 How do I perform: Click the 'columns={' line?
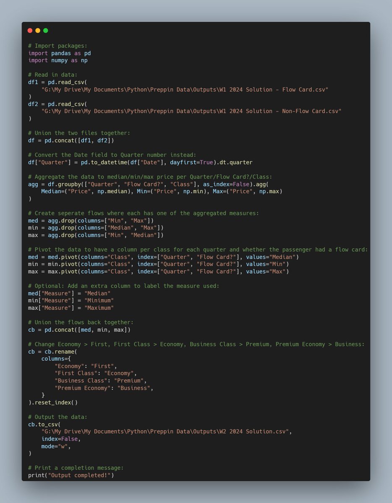56,359
